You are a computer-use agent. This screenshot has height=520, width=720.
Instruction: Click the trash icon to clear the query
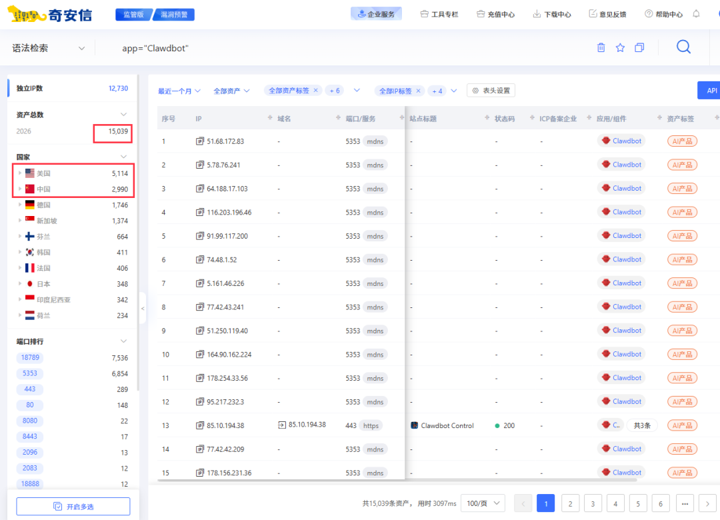click(x=601, y=47)
